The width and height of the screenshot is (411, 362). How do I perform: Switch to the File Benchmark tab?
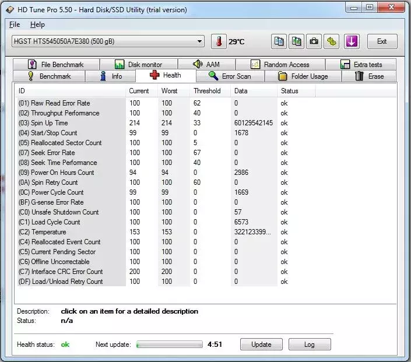pos(56,64)
